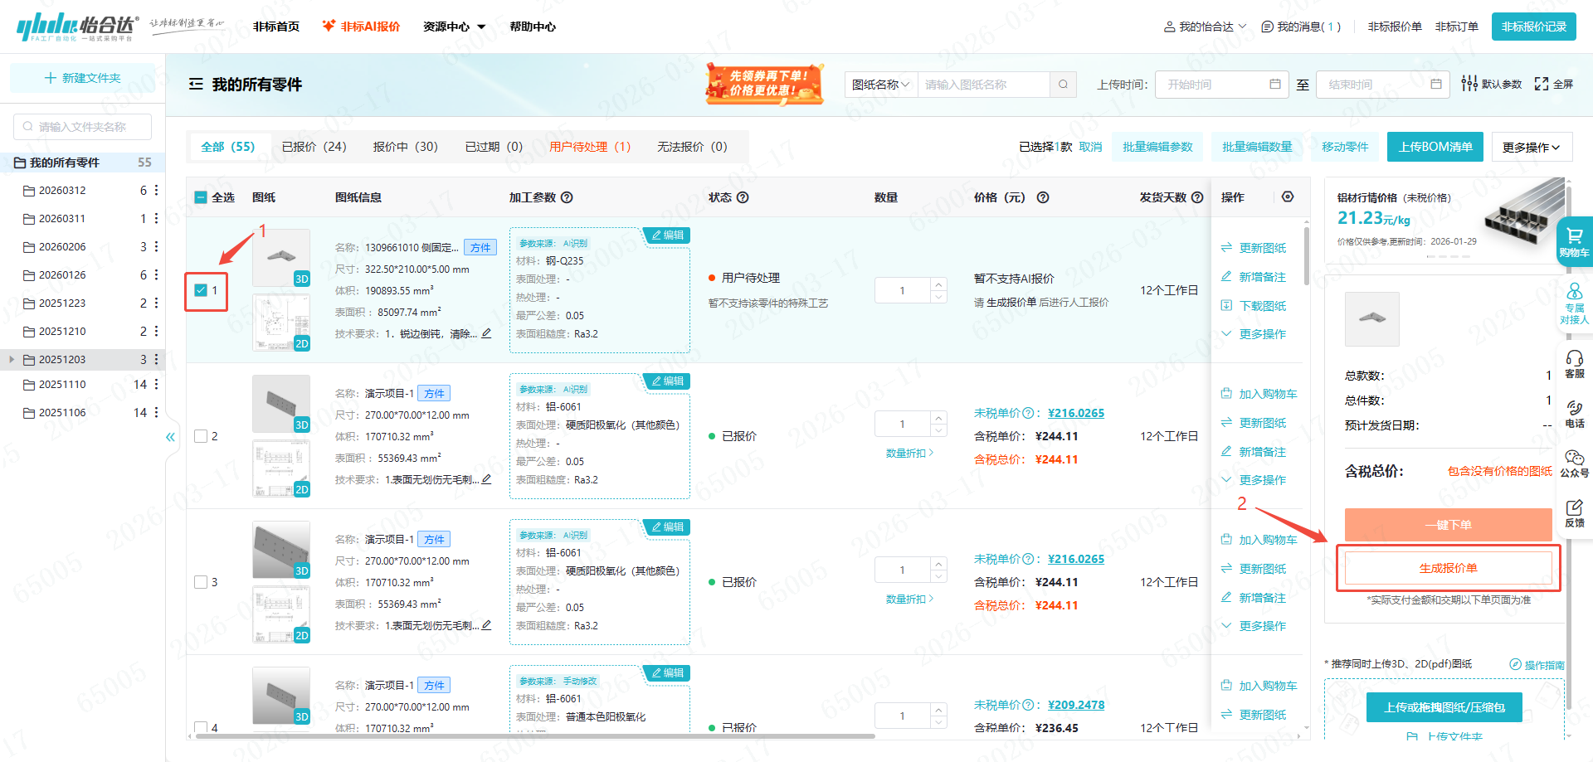Expand the 更多操作 dropdown button

[x=1531, y=147]
